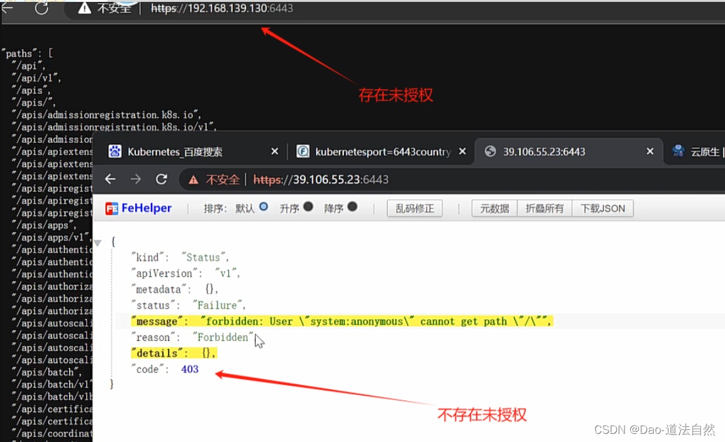
Task: Open the security warning icon for 192.168.139.130
Action: pyautogui.click(x=85, y=8)
